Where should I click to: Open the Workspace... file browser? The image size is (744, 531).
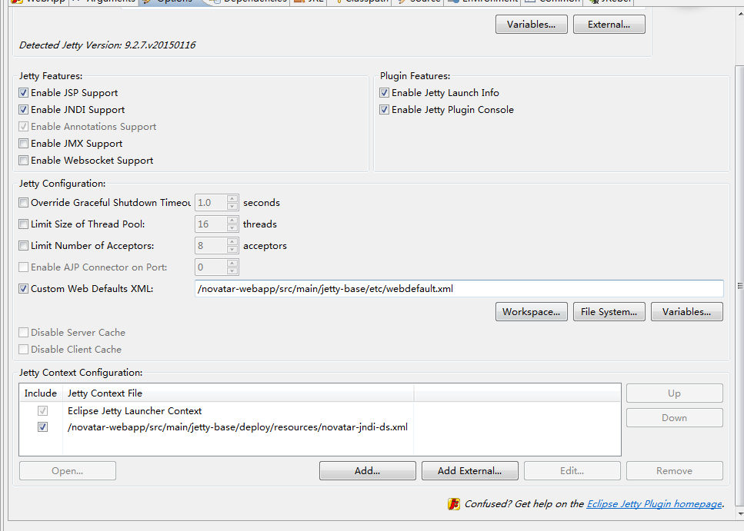pyautogui.click(x=532, y=312)
